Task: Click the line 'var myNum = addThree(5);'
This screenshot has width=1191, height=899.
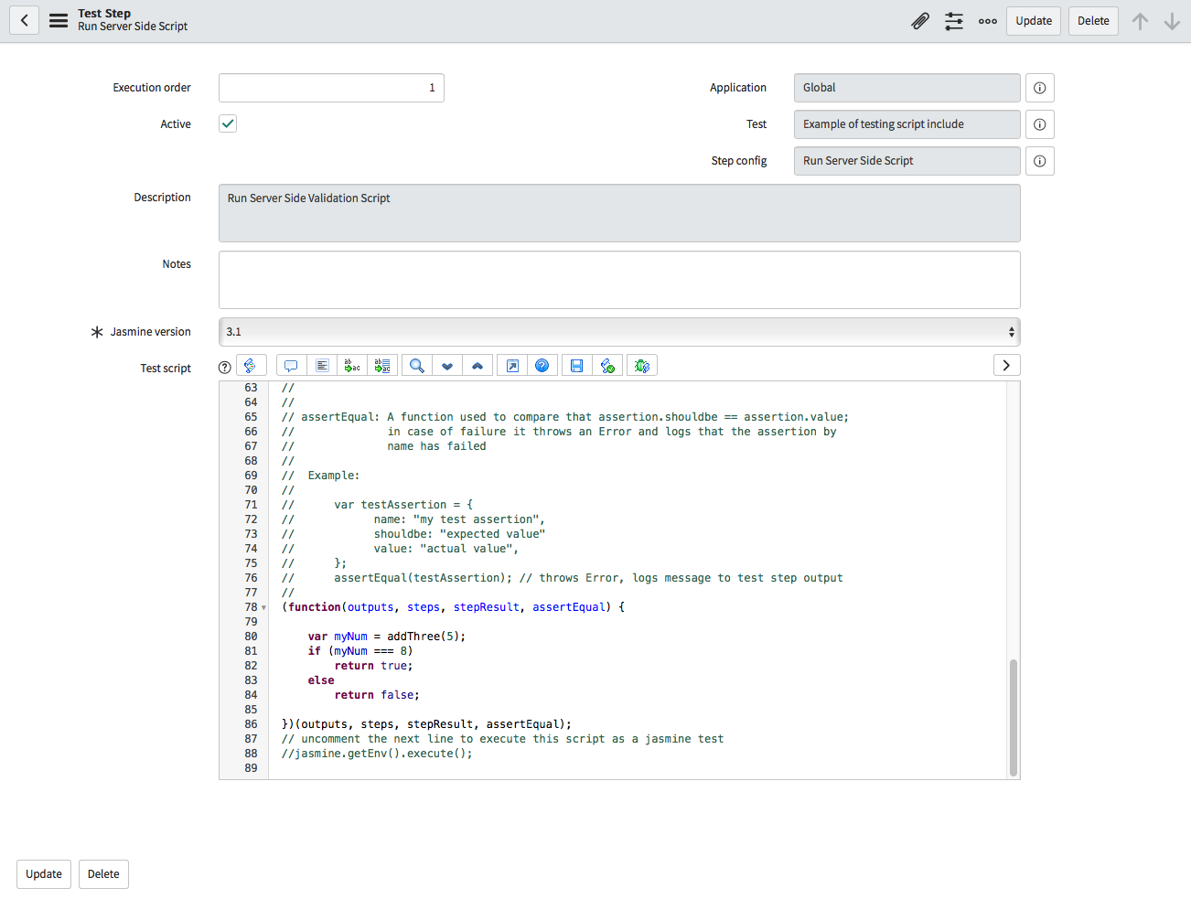Action: coord(387,637)
